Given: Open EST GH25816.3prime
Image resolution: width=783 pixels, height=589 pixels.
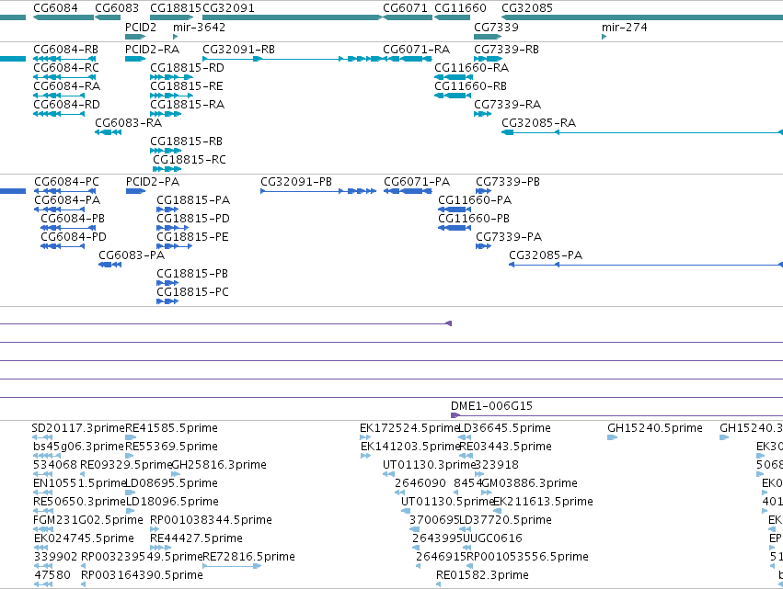Looking at the screenshot, I should coord(219,465).
